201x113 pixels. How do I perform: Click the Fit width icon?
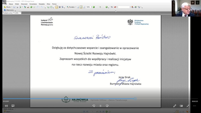click(84, 7)
